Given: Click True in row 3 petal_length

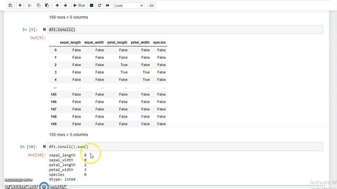Looking at the screenshot, I should point(124,72).
